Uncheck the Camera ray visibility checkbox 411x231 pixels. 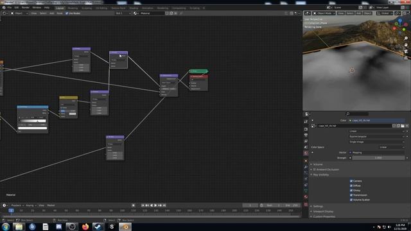pyautogui.click(x=351, y=181)
